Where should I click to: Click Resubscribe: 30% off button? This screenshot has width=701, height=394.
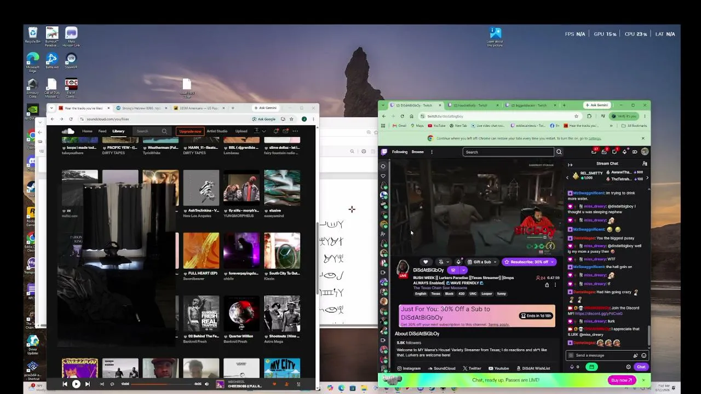529,262
